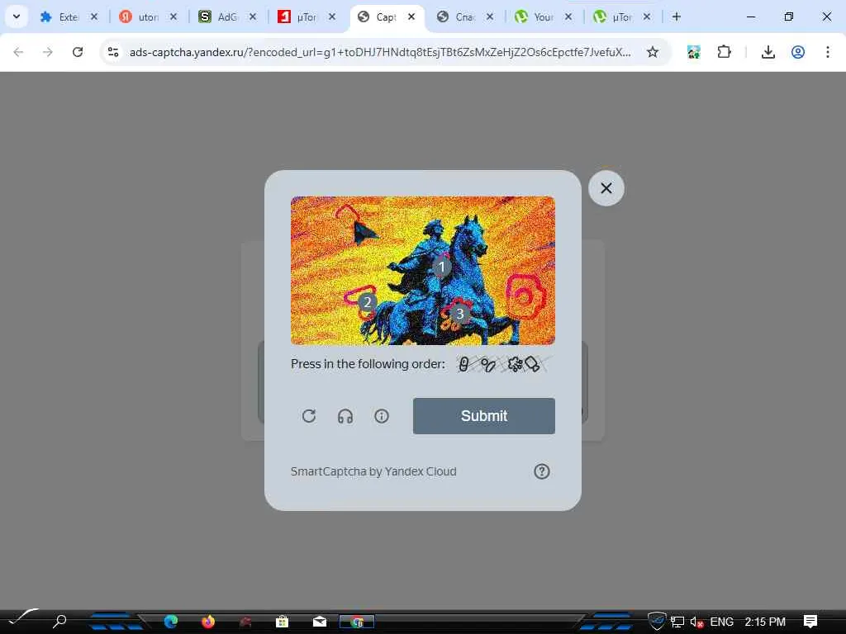Close the Спас tab
846x634 pixels.
tap(489, 17)
